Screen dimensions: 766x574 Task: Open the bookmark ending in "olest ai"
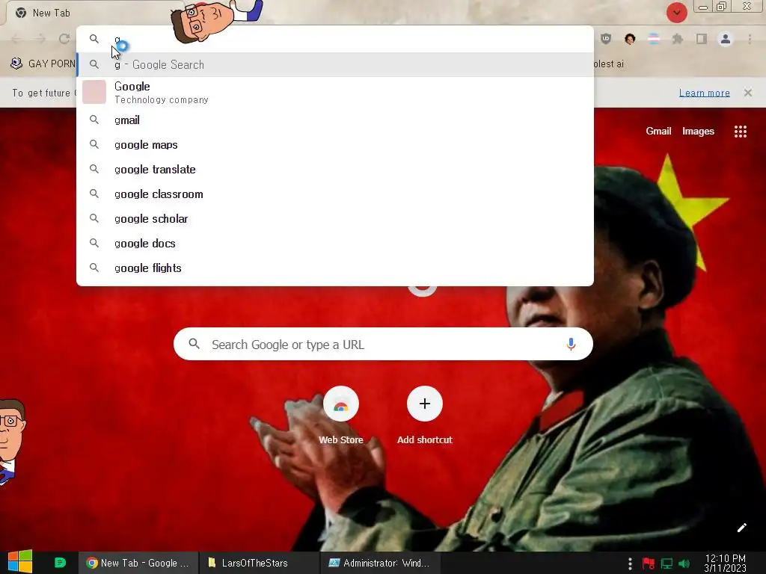click(609, 64)
